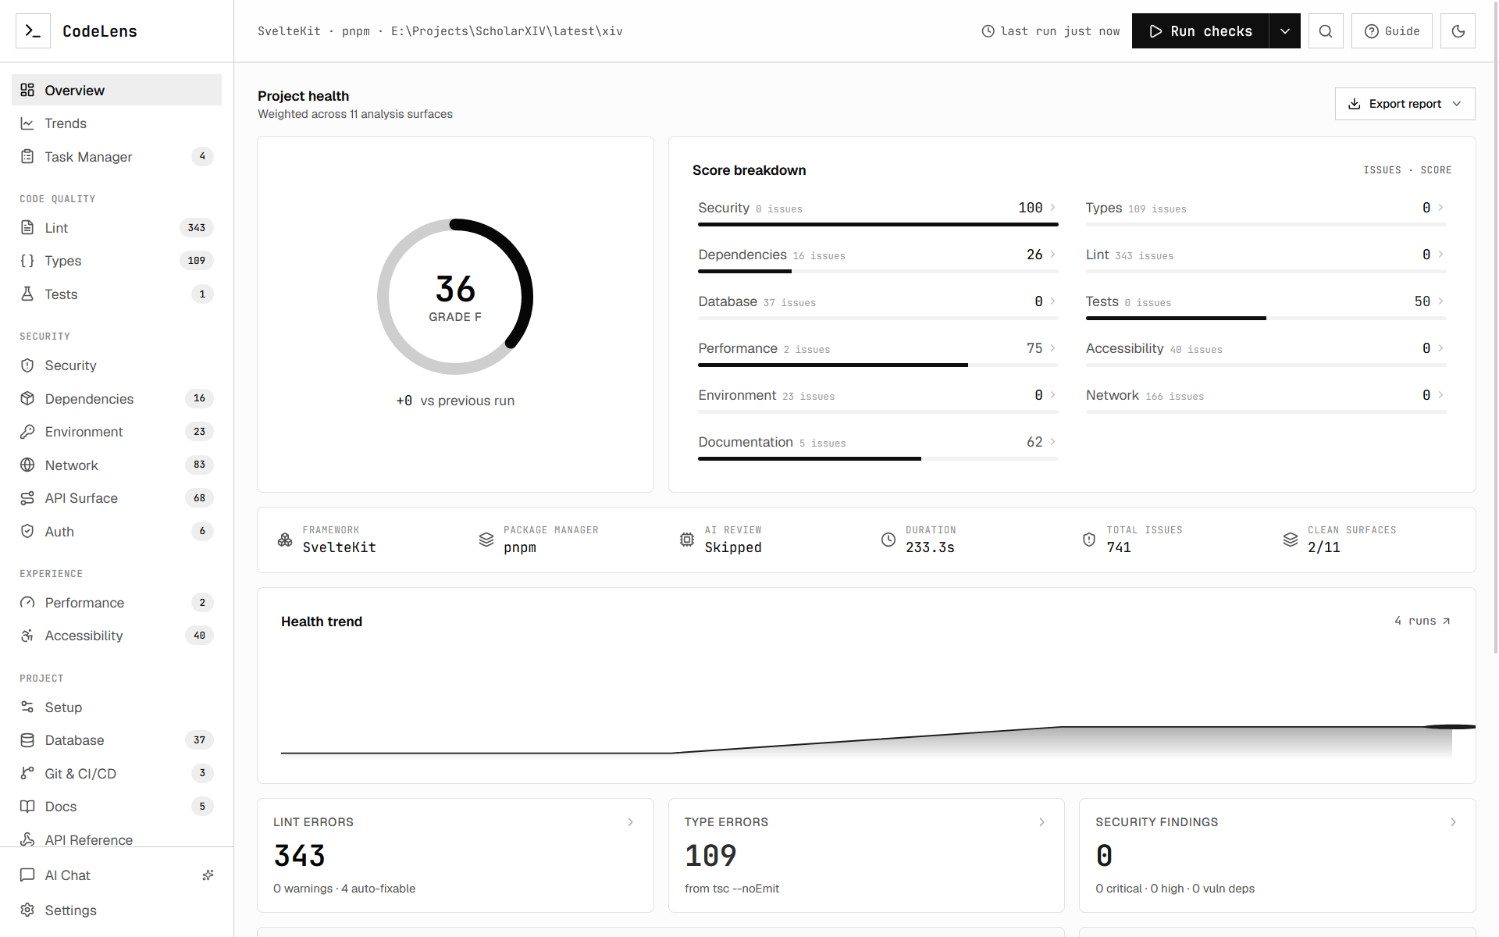Open Lint Errors card chevron
The width and height of the screenshot is (1499, 937).
click(x=631, y=822)
